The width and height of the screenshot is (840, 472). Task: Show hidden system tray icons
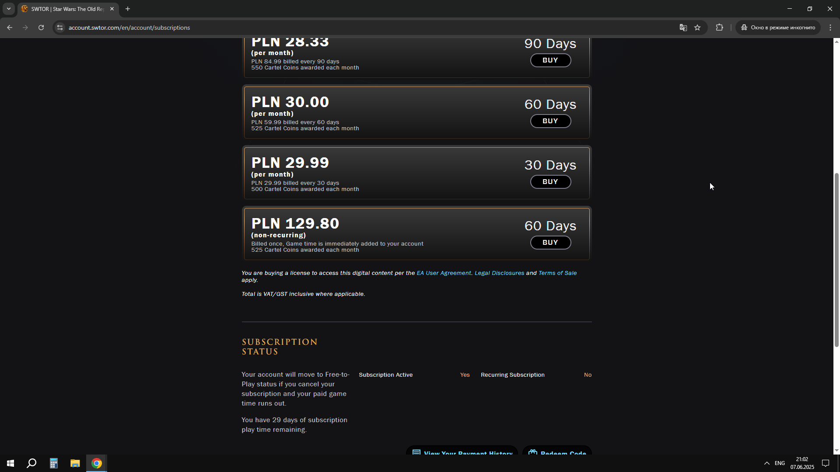pos(766,463)
